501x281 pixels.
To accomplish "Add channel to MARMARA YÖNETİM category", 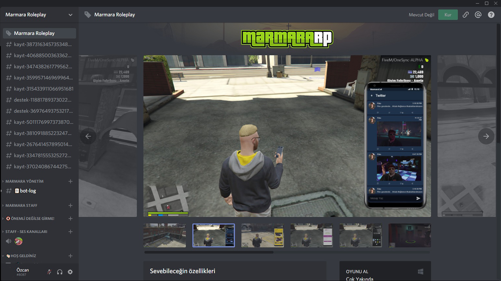I will point(70,181).
